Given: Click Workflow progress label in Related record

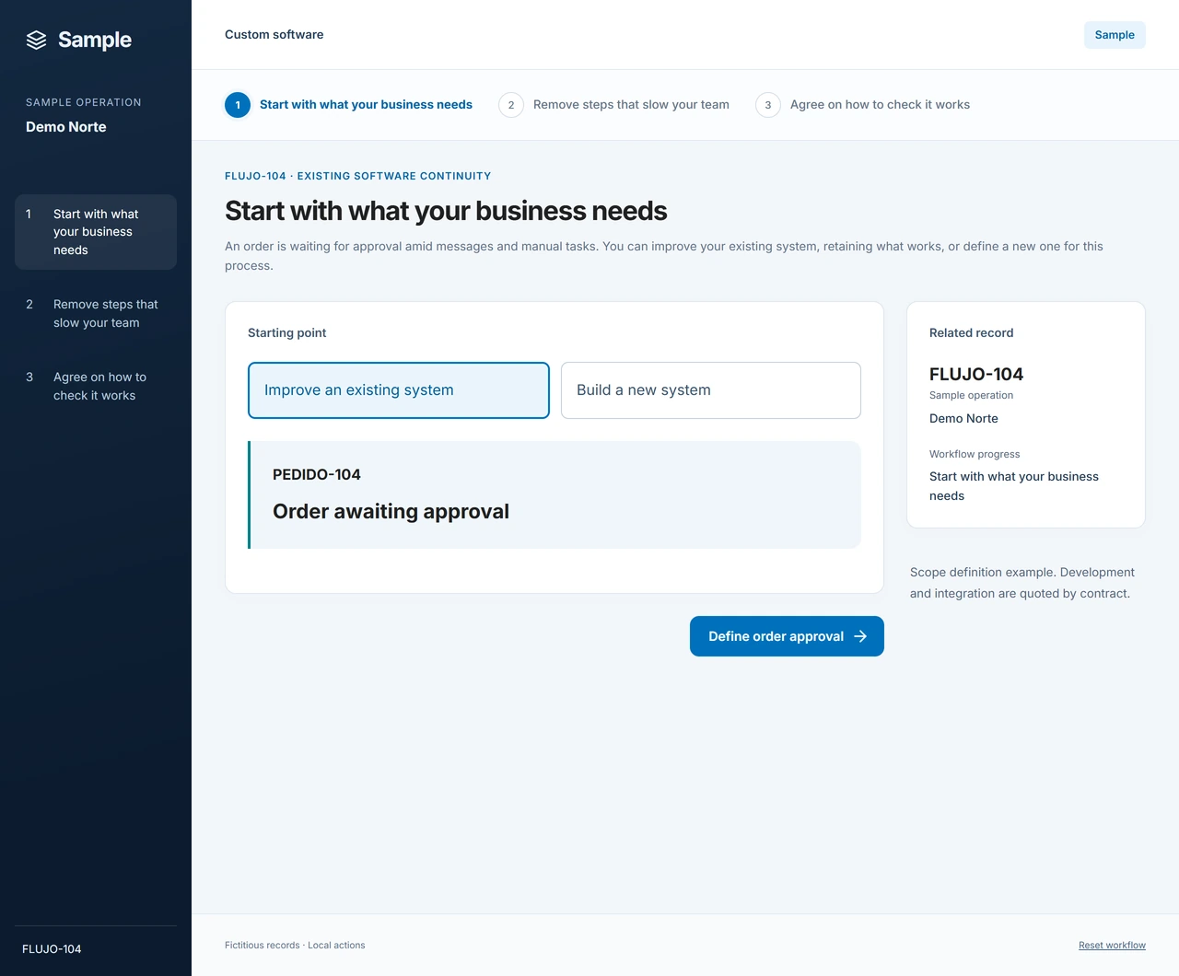Looking at the screenshot, I should tap(975, 454).
